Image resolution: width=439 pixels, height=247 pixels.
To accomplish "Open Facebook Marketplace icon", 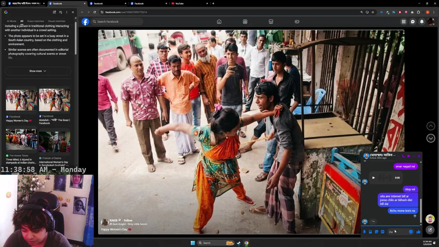I will click(271, 22).
